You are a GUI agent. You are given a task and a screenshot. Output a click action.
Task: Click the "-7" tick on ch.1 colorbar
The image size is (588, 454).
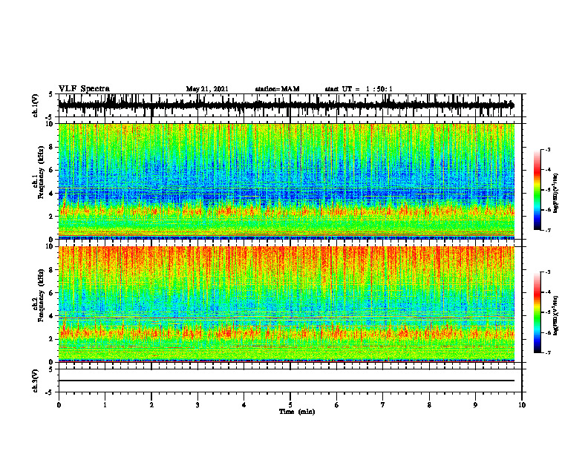click(x=548, y=230)
